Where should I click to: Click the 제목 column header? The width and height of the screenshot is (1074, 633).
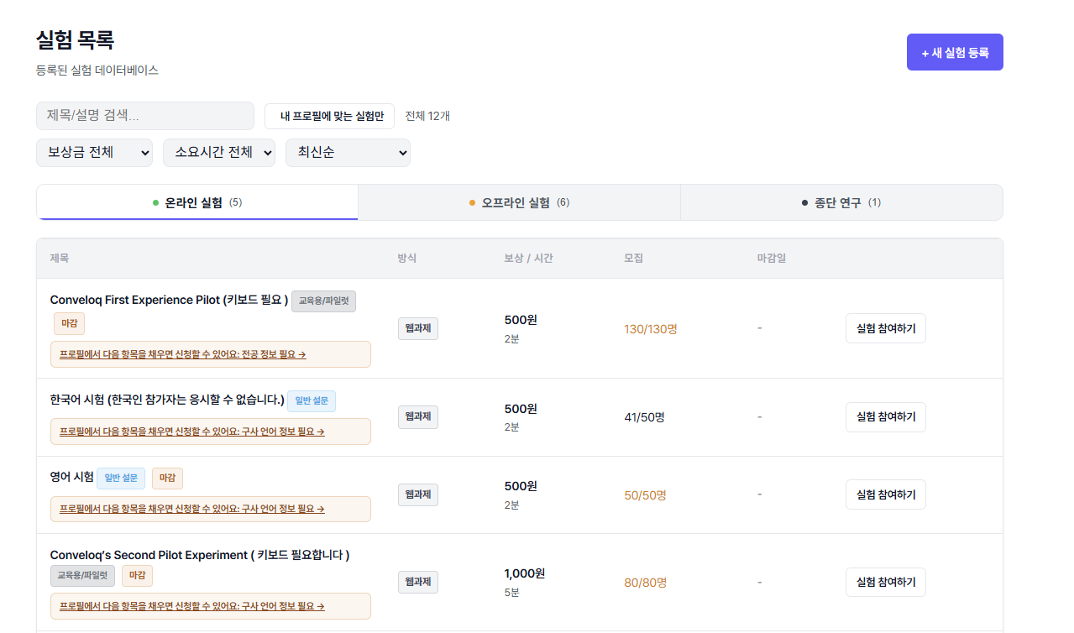tap(60, 258)
